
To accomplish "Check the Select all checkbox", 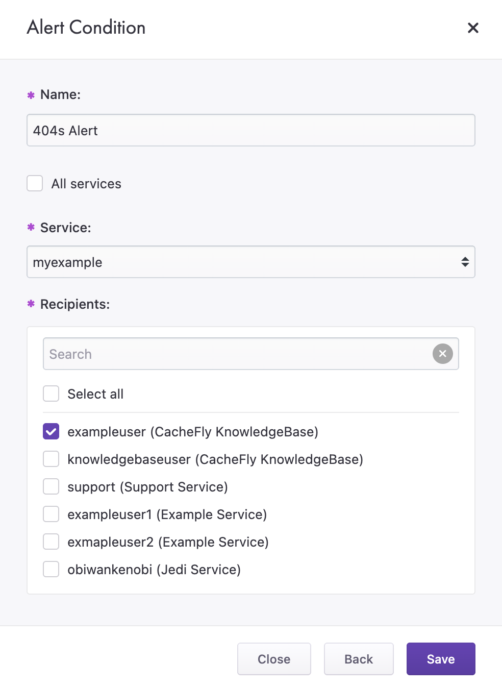I will point(51,394).
